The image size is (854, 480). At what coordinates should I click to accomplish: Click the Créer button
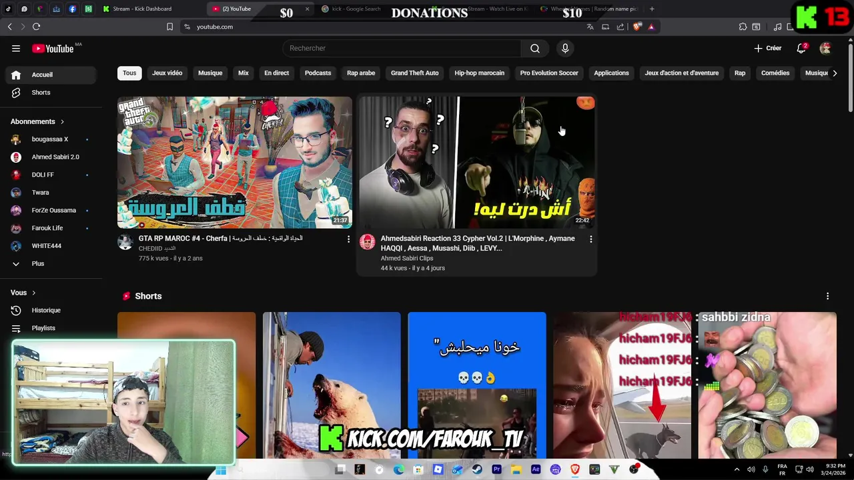point(768,48)
